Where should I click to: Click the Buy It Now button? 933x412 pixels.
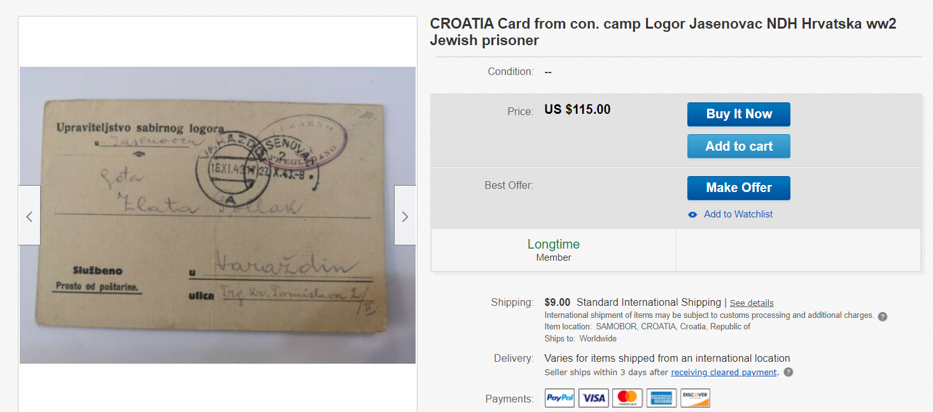pos(739,114)
